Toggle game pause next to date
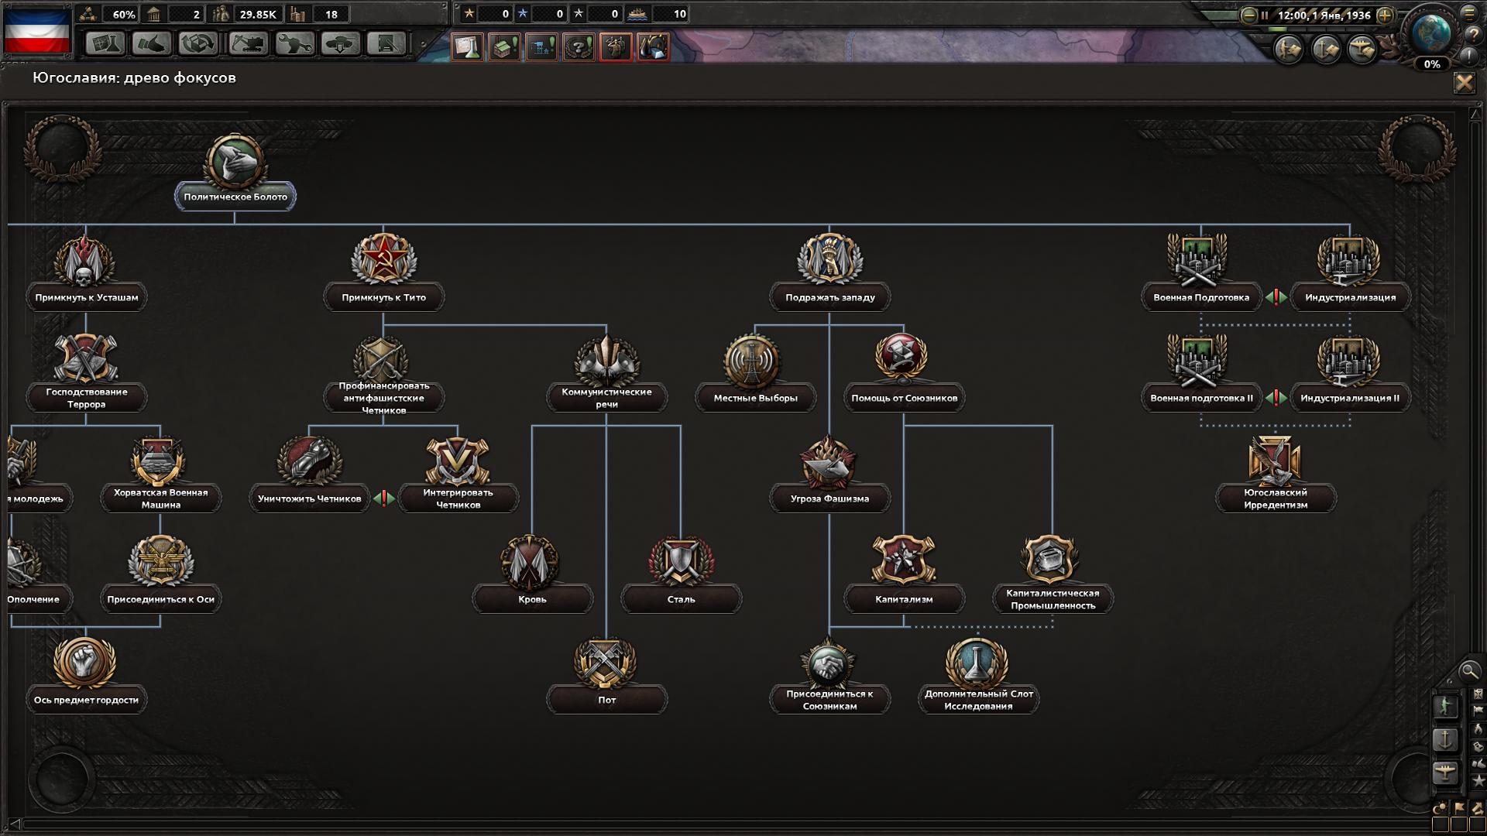Image resolution: width=1487 pixels, height=836 pixels. point(1265,15)
